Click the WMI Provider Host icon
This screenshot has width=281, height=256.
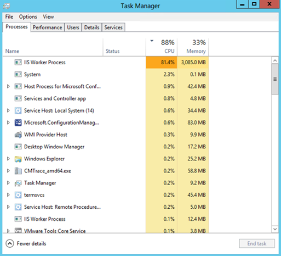click(x=18, y=135)
